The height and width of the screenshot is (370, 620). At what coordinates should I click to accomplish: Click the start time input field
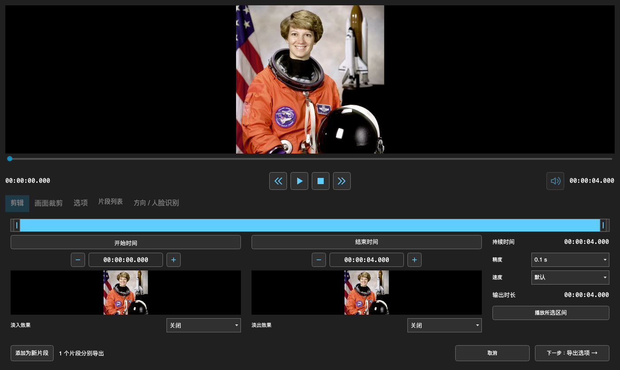(126, 260)
